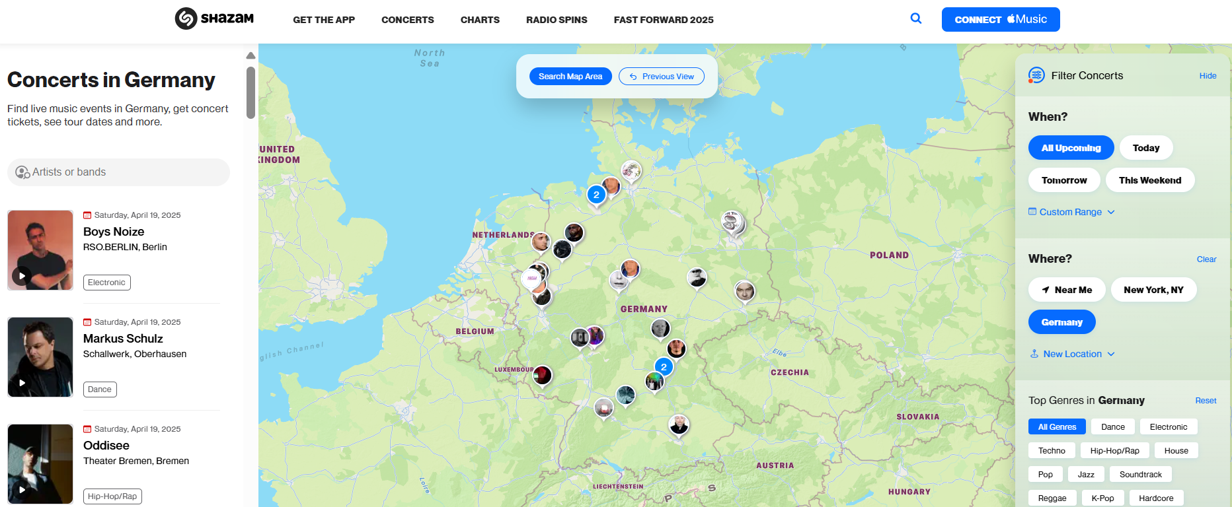Play the Oddisee preview
Screen dimensions: 1232x507
pos(22,490)
